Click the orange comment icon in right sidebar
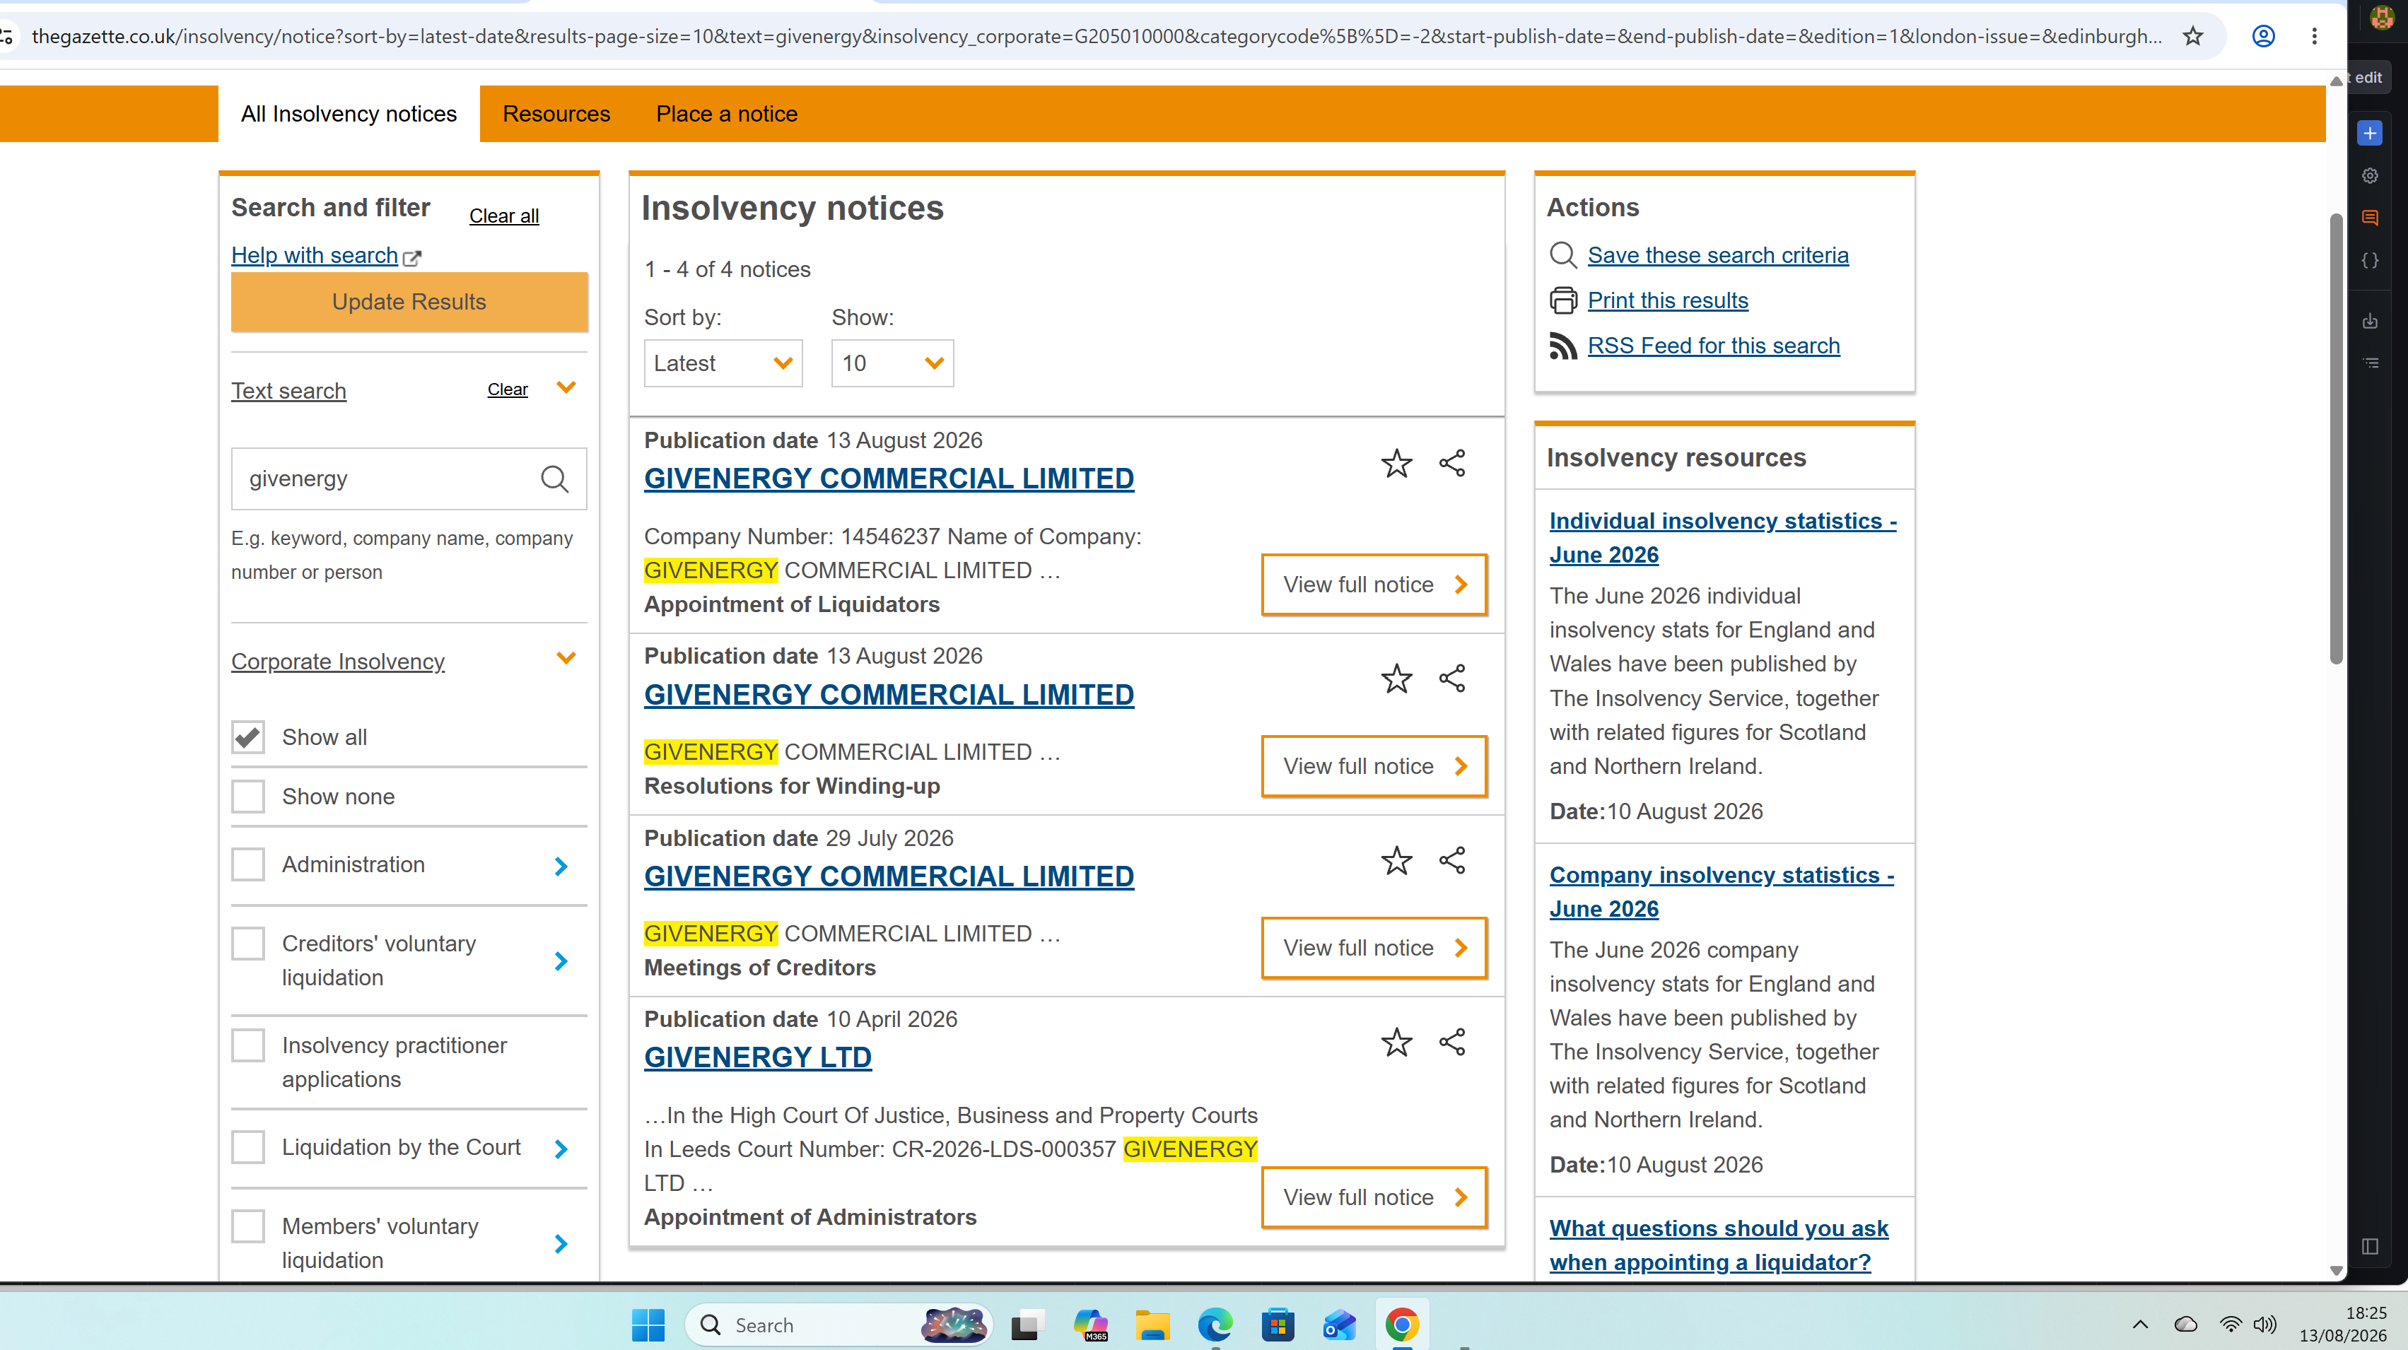The width and height of the screenshot is (2408, 1350). pos(2370,218)
